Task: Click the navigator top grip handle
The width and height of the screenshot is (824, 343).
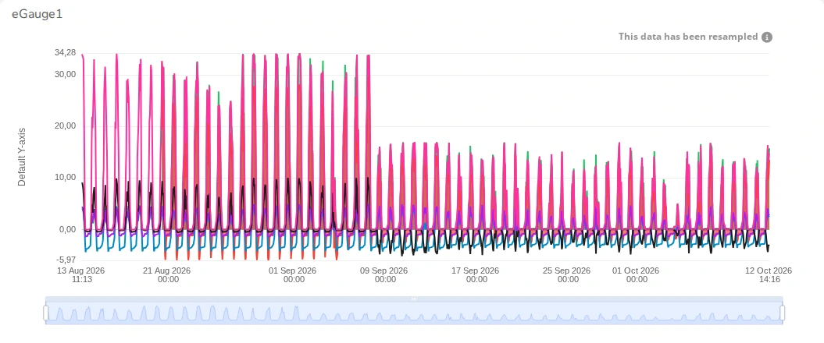Action: point(414,299)
